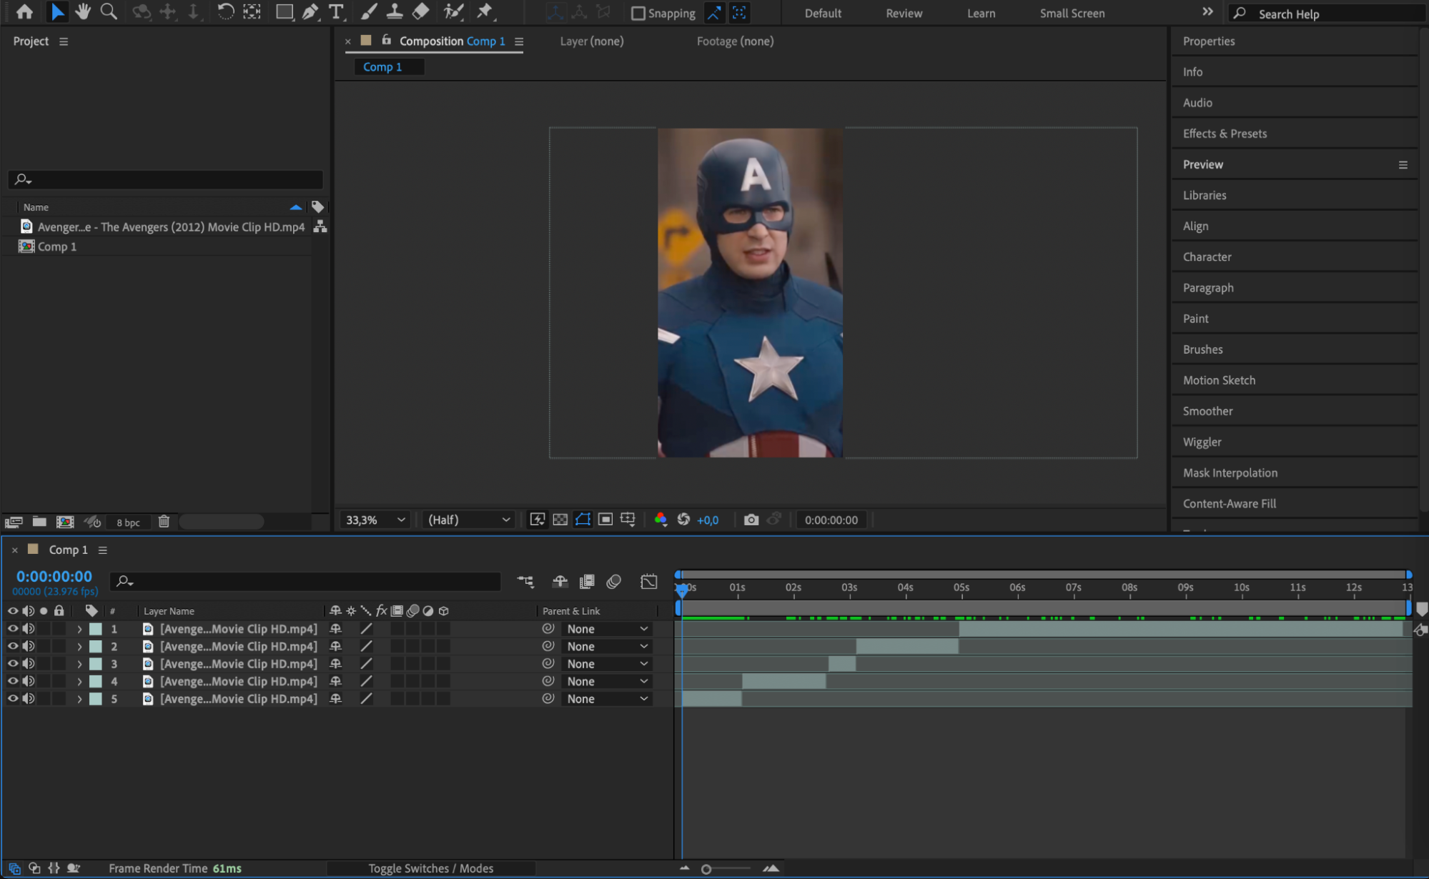Select the Pen tool
1429x879 pixels.
[x=310, y=11]
